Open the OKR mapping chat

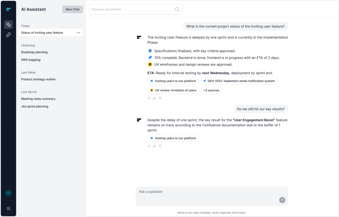pos(31,60)
